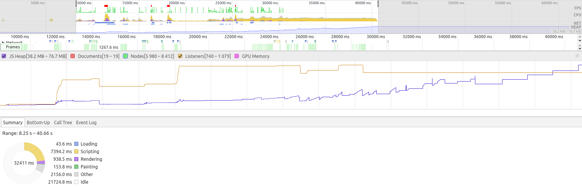Screen dimensions: 582x189
Task: Open the memory counters hamburger menu
Action: [x=577, y=56]
